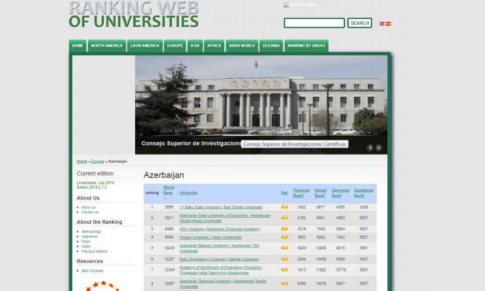Open Baku State University link
485x291 pixels.
pos(221,207)
